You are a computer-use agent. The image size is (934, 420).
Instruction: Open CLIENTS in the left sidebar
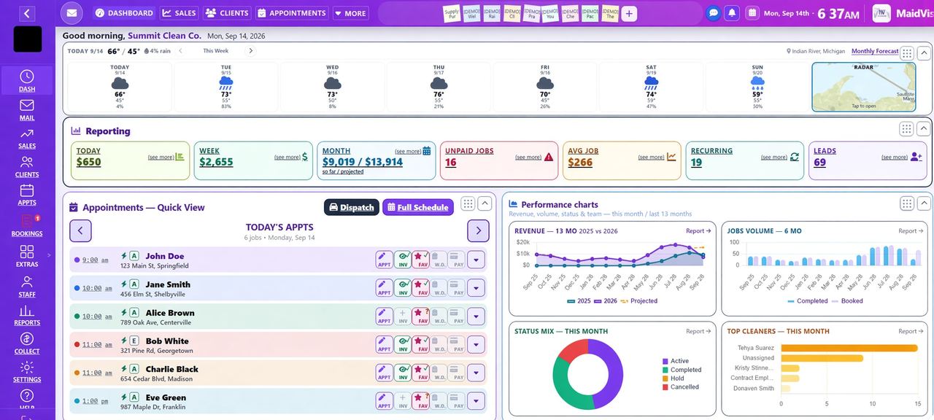(x=27, y=166)
